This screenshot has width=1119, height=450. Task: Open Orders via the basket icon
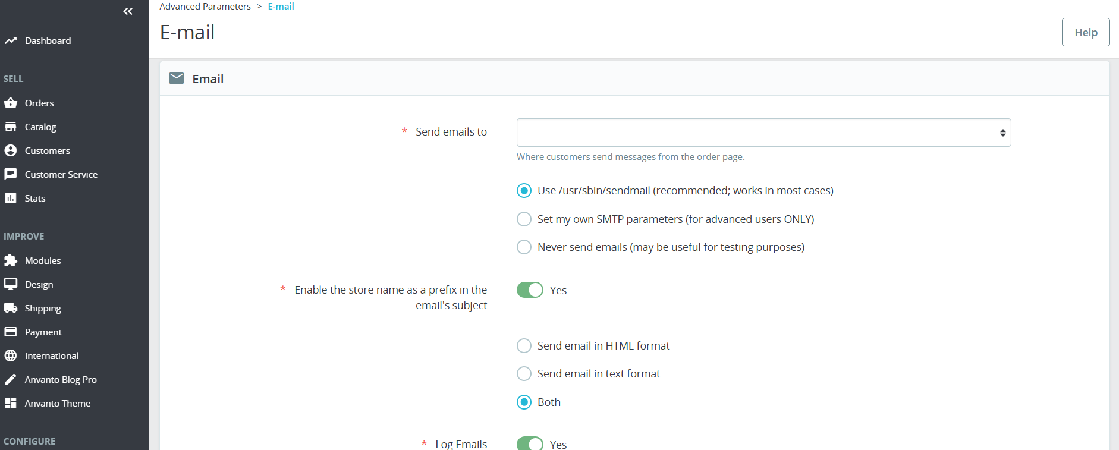(11, 103)
